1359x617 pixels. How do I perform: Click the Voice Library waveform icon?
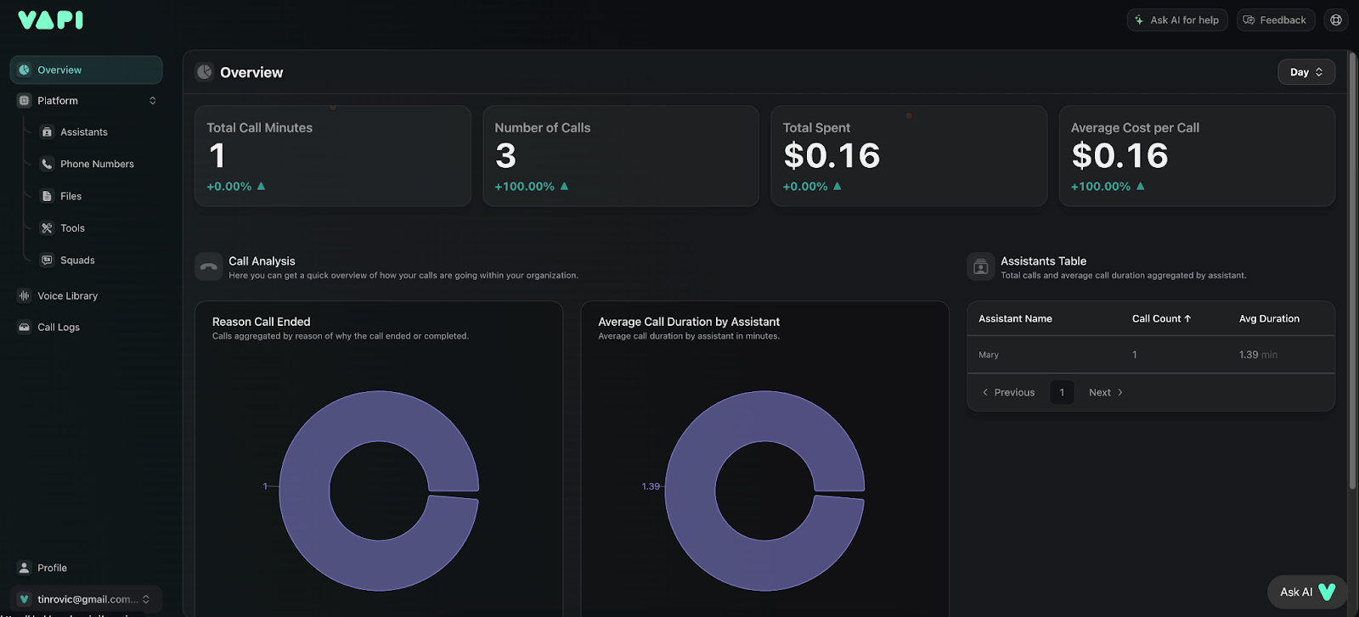(25, 295)
